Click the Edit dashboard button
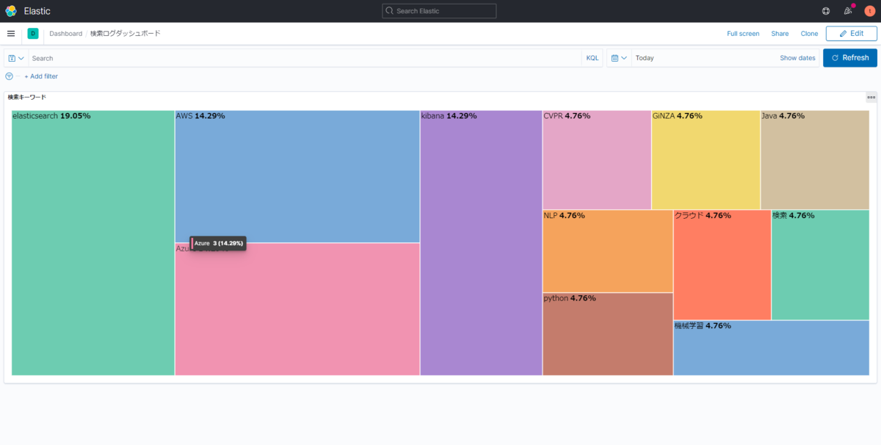This screenshot has width=881, height=445. point(852,34)
